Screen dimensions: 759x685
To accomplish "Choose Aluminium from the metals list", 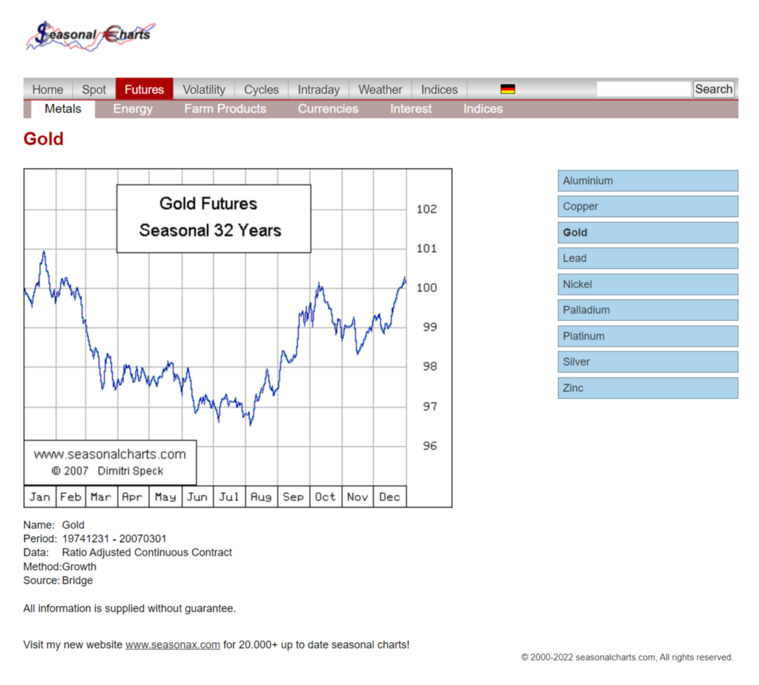I will (647, 181).
